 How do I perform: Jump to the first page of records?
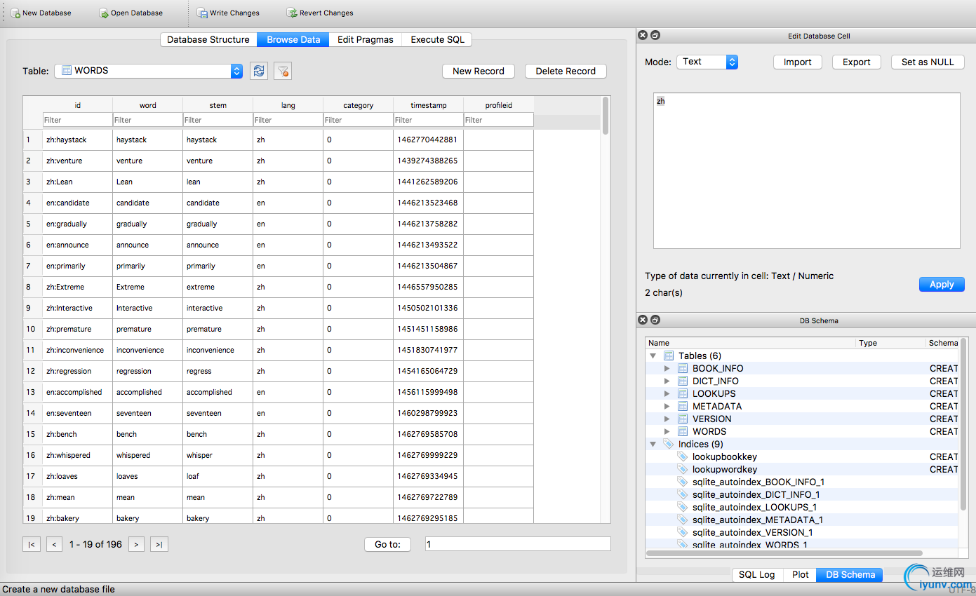pyautogui.click(x=32, y=544)
